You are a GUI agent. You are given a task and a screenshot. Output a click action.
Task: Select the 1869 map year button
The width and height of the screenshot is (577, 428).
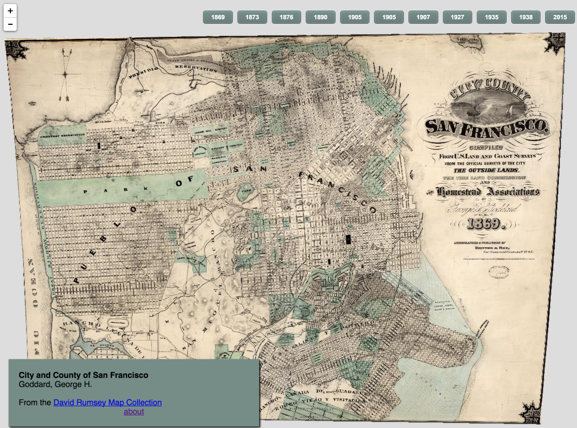(x=218, y=17)
